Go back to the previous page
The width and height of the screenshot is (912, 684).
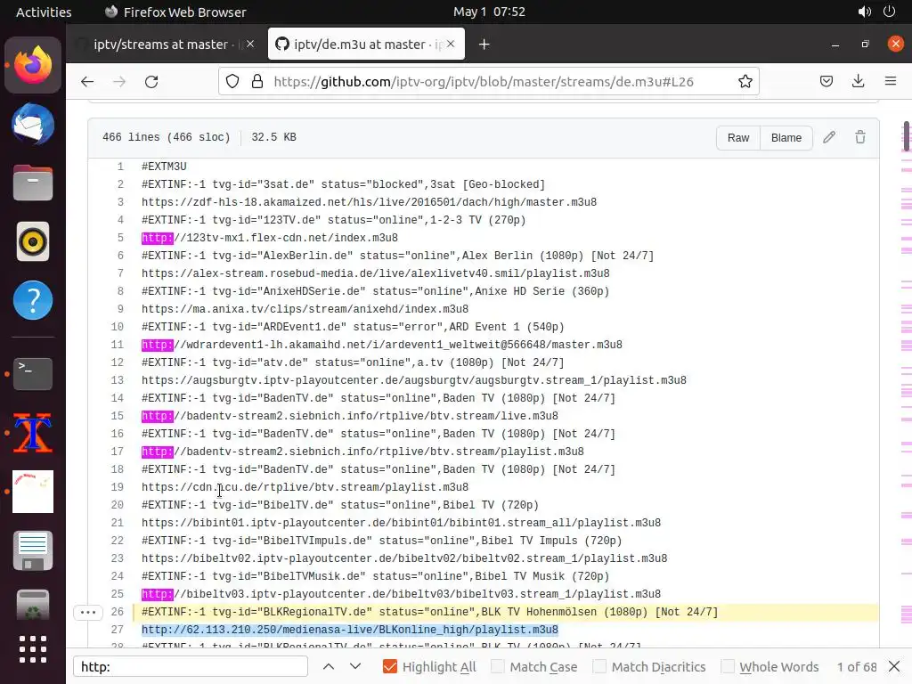(87, 81)
